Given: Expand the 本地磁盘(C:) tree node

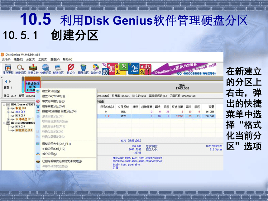Looking at the screenshot, I should [8, 119].
